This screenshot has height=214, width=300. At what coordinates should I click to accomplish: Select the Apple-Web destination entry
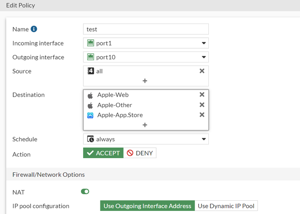click(113, 95)
